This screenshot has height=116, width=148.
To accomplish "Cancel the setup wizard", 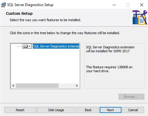I will 133,110.
